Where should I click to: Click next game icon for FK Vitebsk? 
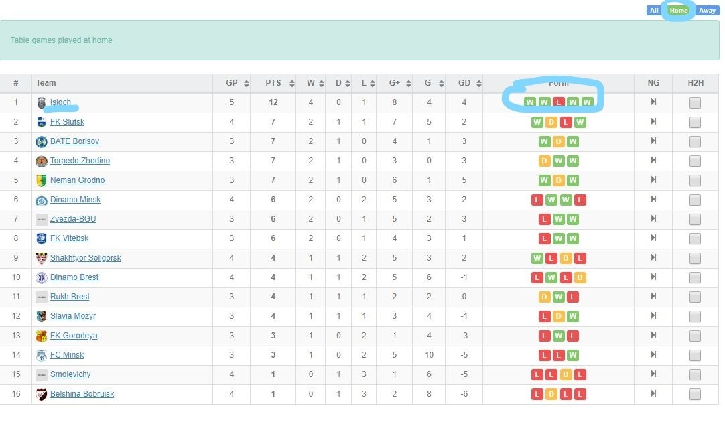click(x=653, y=238)
